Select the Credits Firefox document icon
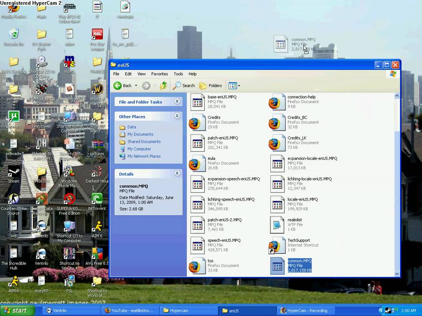The image size is (422, 316). [x=197, y=122]
